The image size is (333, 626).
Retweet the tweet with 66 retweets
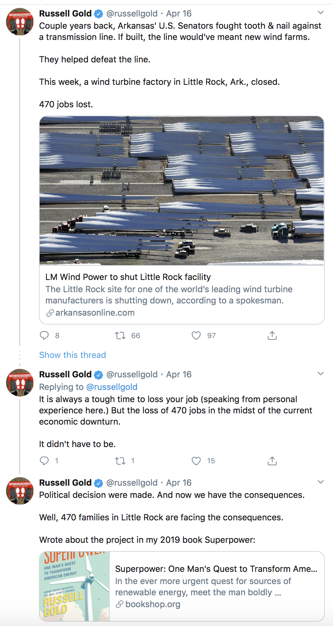pos(120,335)
